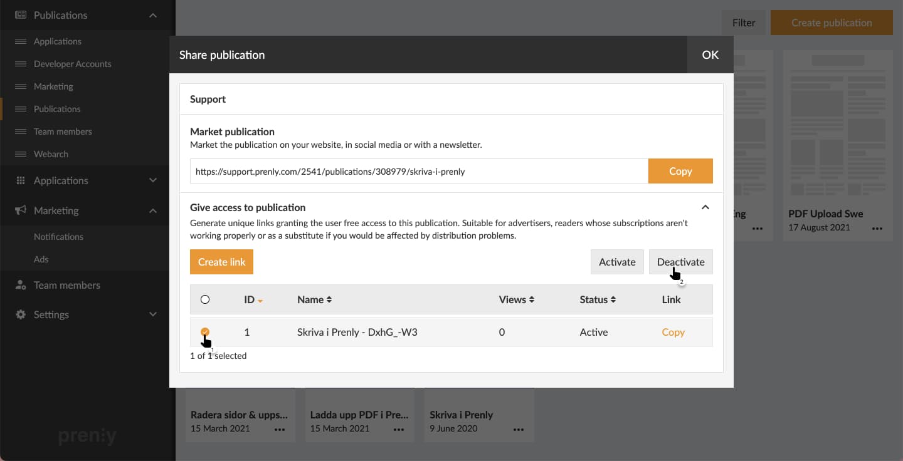Sort the table by the Status column
The width and height of the screenshot is (903, 461).
(598, 299)
